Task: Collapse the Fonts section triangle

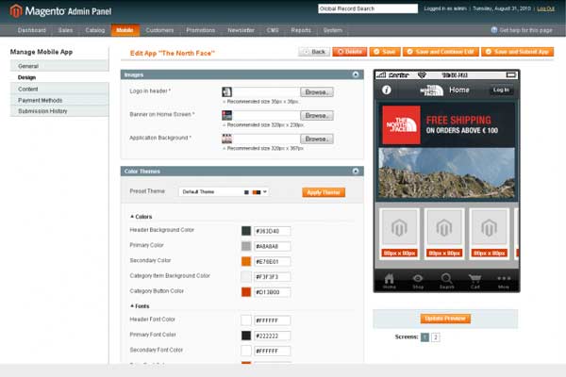Action: [132, 306]
